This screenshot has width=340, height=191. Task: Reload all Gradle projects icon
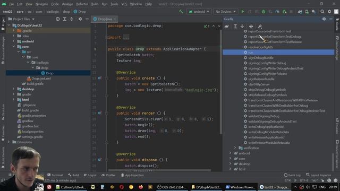pyautogui.click(x=227, y=27)
